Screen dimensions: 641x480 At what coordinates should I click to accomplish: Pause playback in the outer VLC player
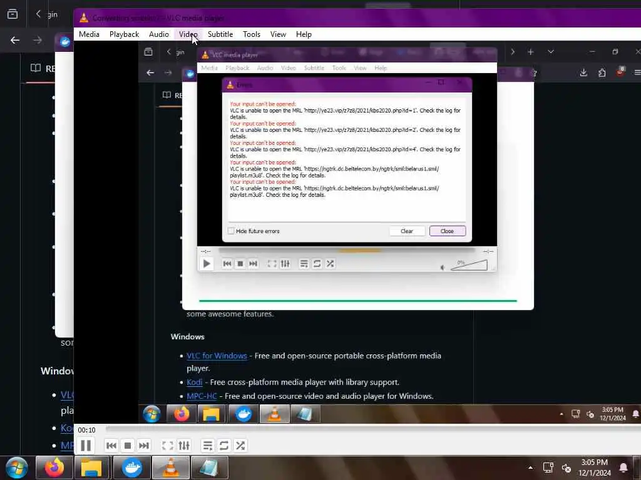click(86, 445)
